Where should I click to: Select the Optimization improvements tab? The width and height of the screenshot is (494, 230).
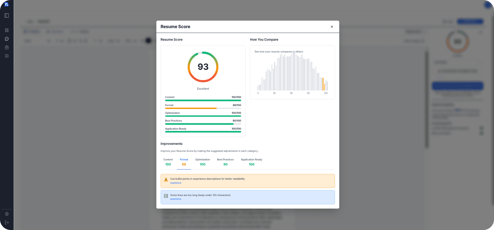pos(202,162)
